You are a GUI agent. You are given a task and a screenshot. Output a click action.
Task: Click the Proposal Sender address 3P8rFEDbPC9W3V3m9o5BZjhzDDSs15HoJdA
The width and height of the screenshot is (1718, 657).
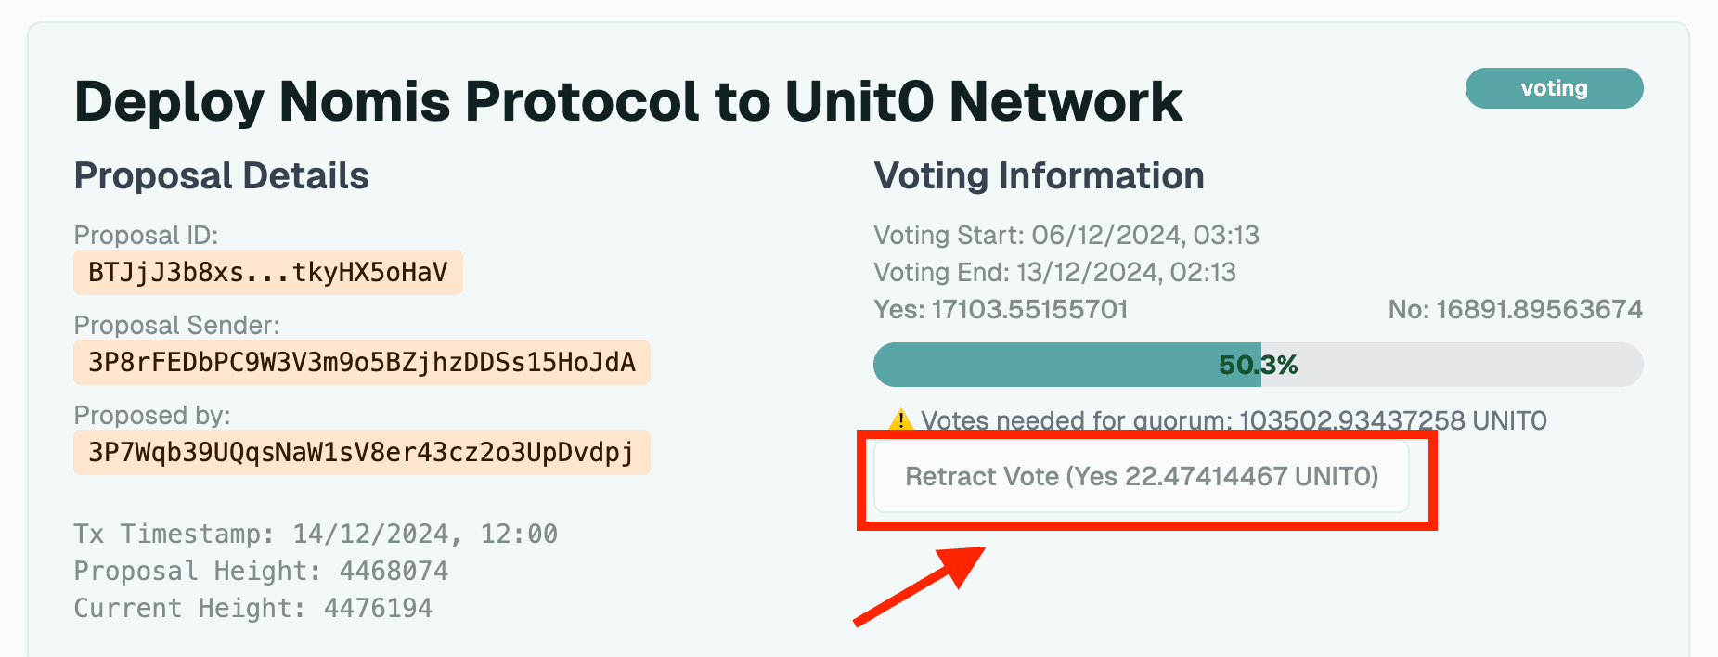pos(362,362)
